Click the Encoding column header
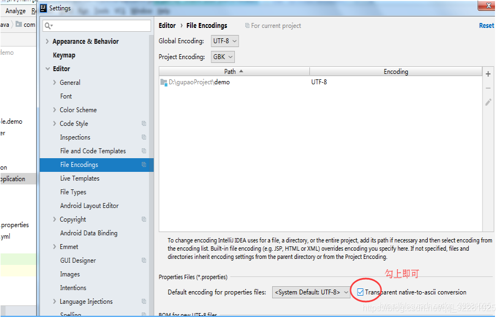 click(x=396, y=71)
